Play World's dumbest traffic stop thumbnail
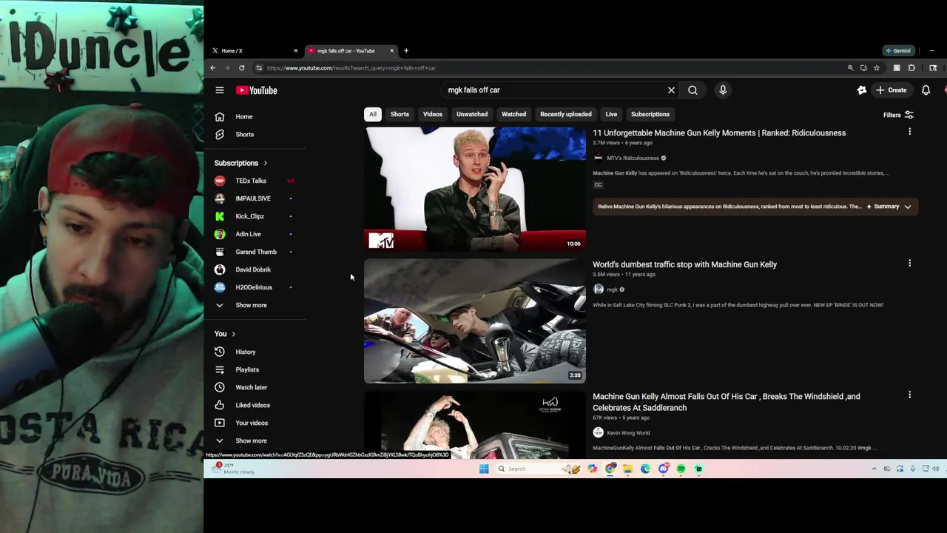947x533 pixels. pyautogui.click(x=475, y=321)
